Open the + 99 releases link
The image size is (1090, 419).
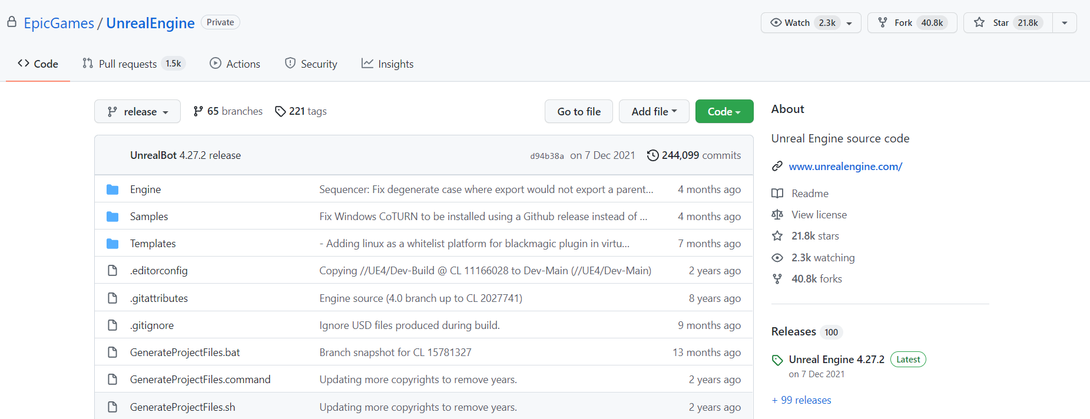801,400
